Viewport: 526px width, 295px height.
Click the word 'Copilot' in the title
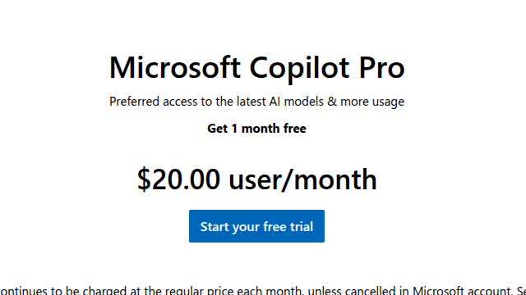click(x=299, y=69)
